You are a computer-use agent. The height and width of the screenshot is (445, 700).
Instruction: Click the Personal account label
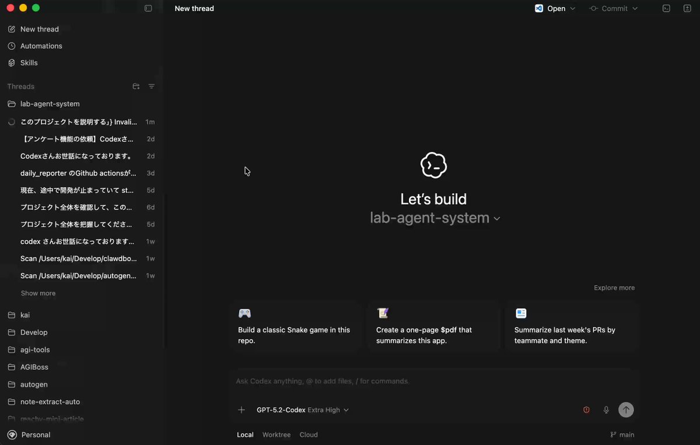36,435
